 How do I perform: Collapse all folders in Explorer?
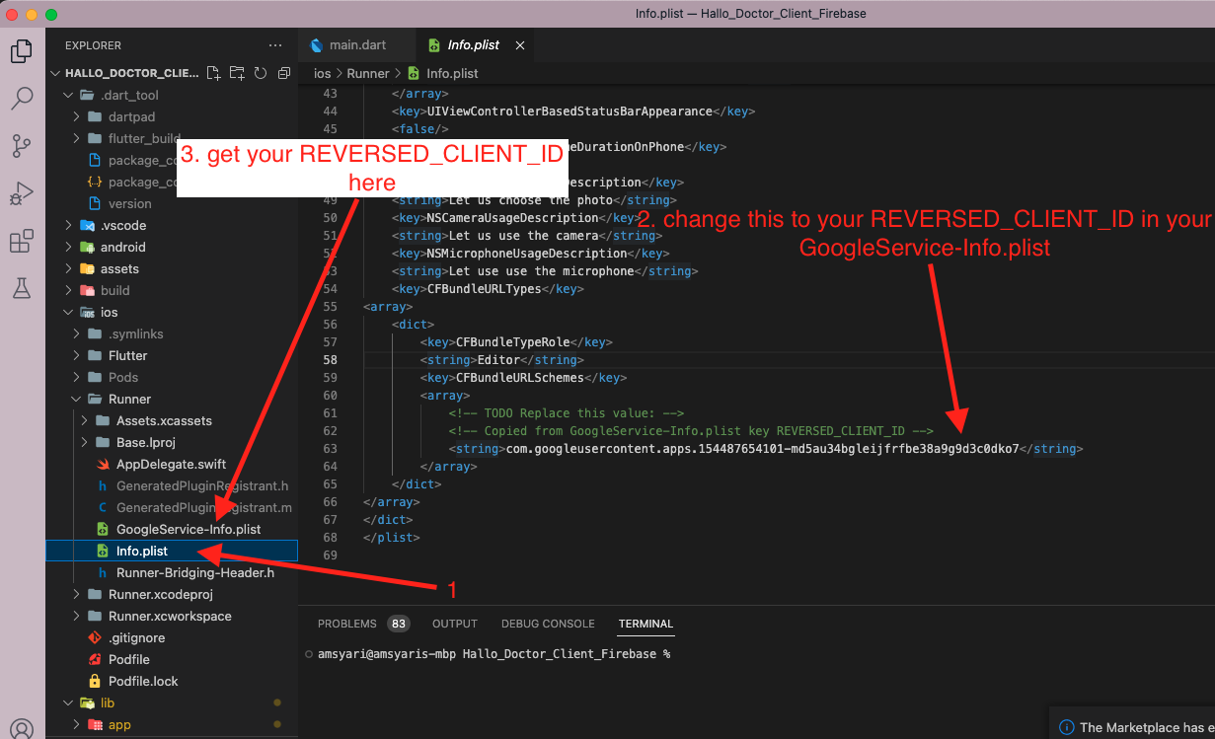click(284, 73)
